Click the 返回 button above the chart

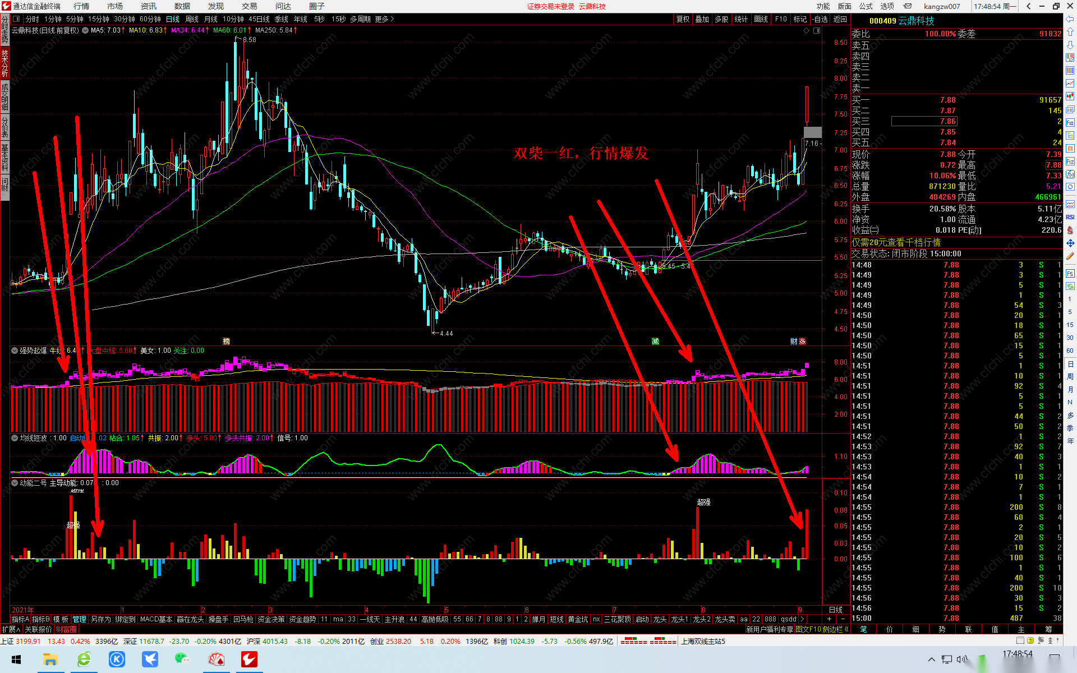coord(840,19)
